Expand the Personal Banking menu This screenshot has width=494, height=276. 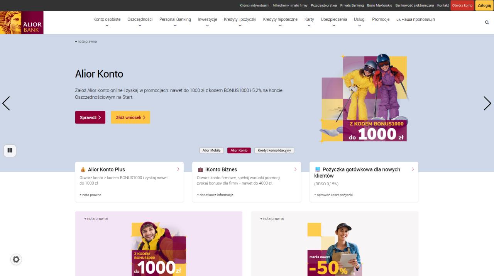tap(175, 22)
